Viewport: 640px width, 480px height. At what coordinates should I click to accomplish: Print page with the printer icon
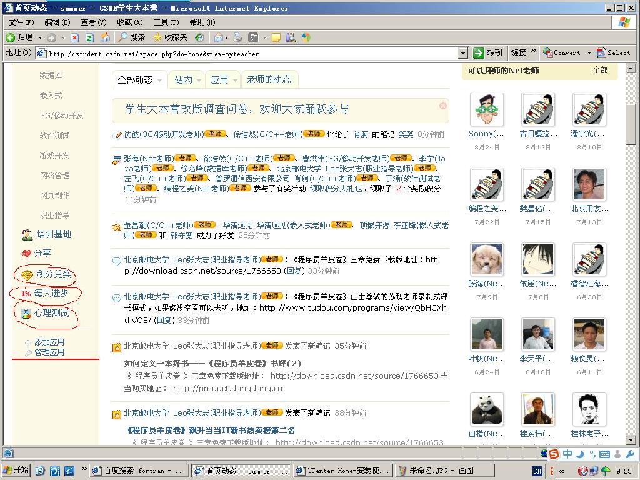(238, 37)
